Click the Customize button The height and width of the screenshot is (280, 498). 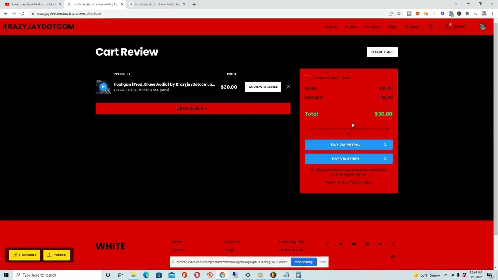(25, 255)
